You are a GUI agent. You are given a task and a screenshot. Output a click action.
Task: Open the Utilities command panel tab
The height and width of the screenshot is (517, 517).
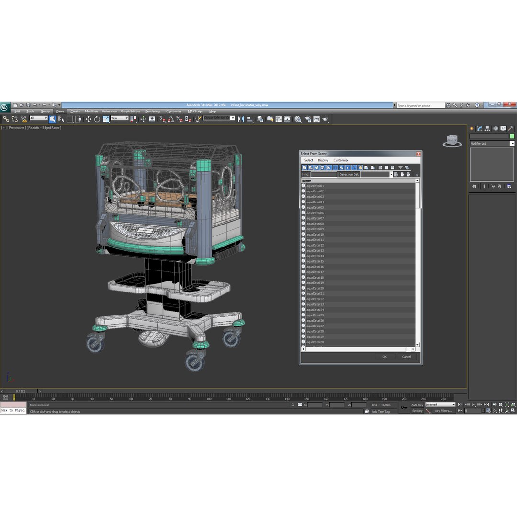511,128
